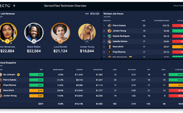Click the Worked Job Hours widget title
The image size is (183, 113).
coord(113,14)
